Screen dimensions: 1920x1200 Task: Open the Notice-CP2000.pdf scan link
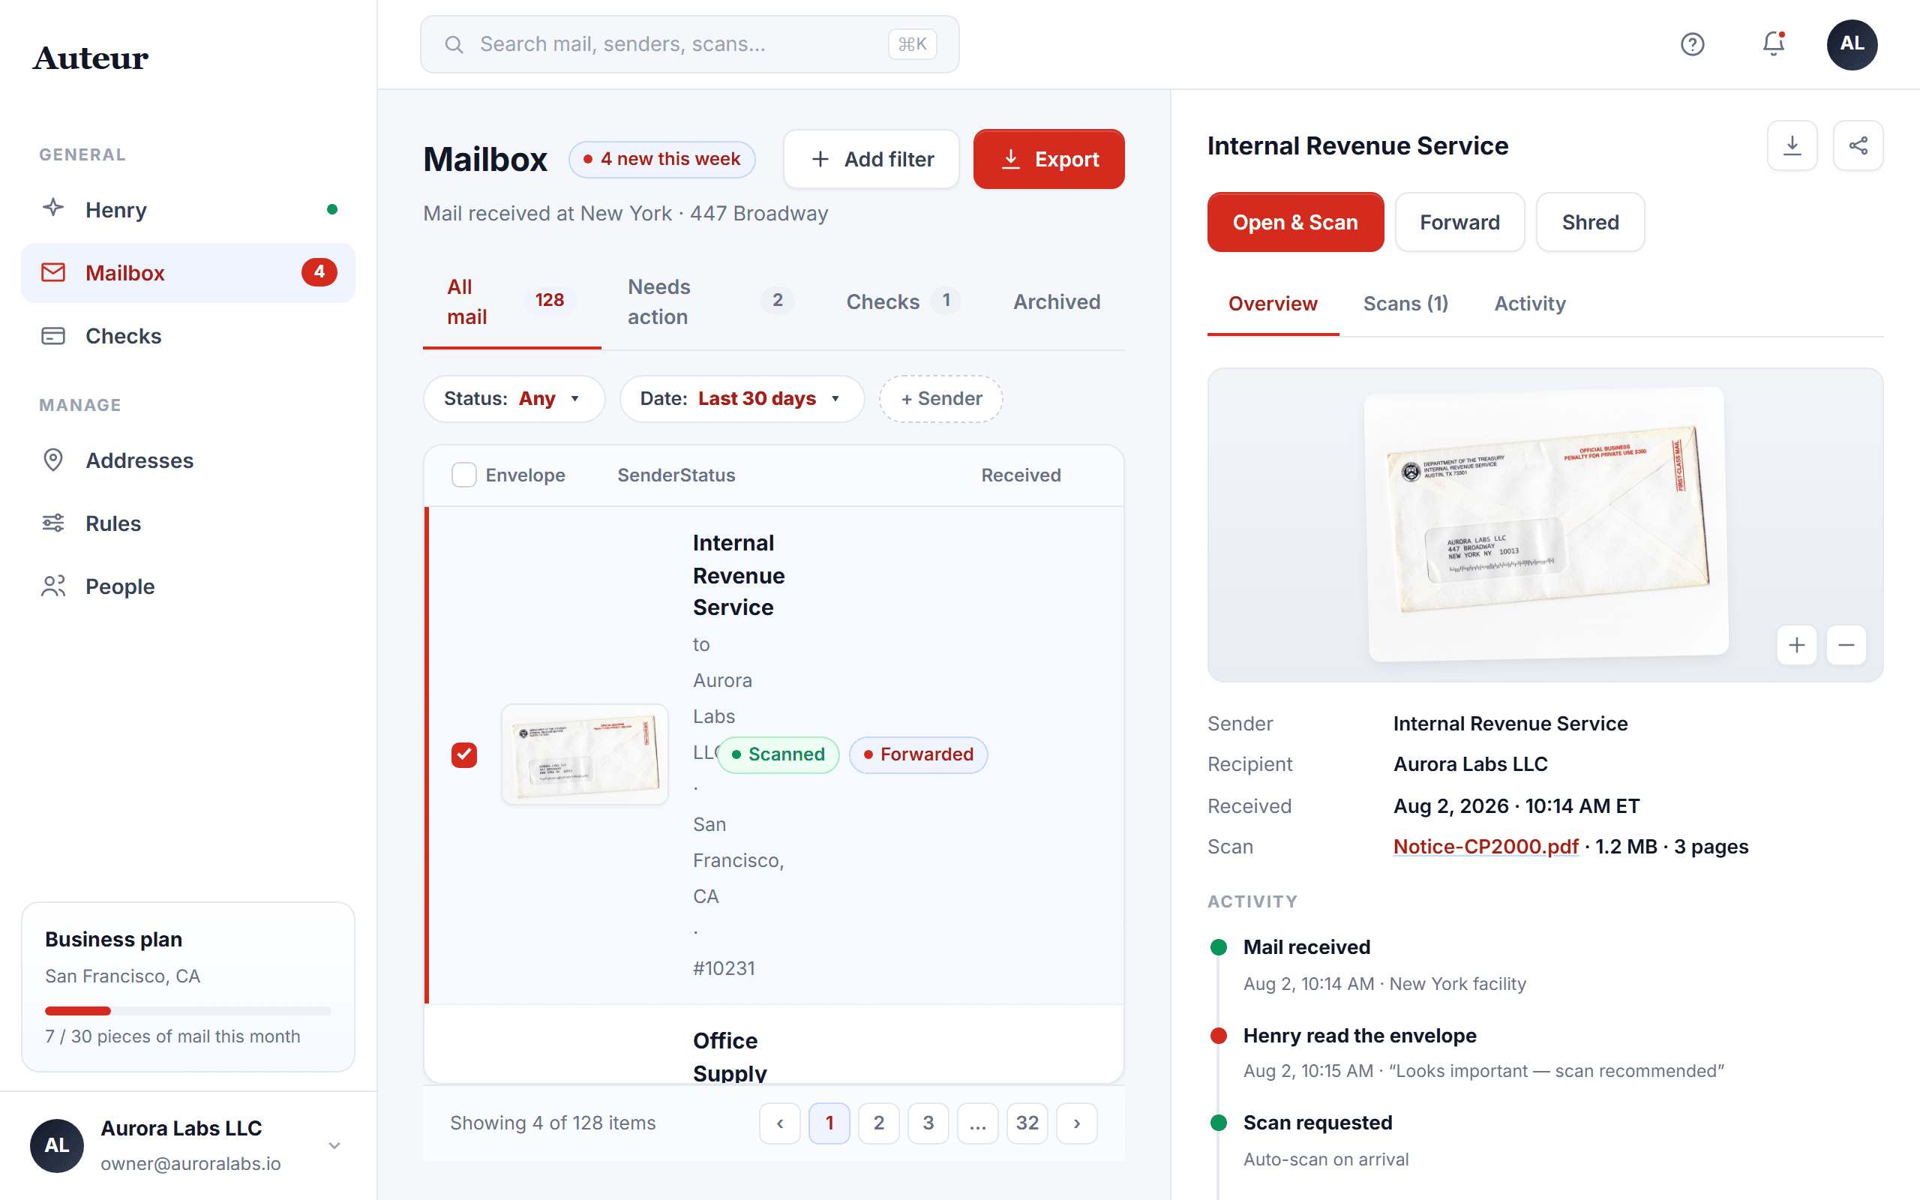pyautogui.click(x=1485, y=847)
